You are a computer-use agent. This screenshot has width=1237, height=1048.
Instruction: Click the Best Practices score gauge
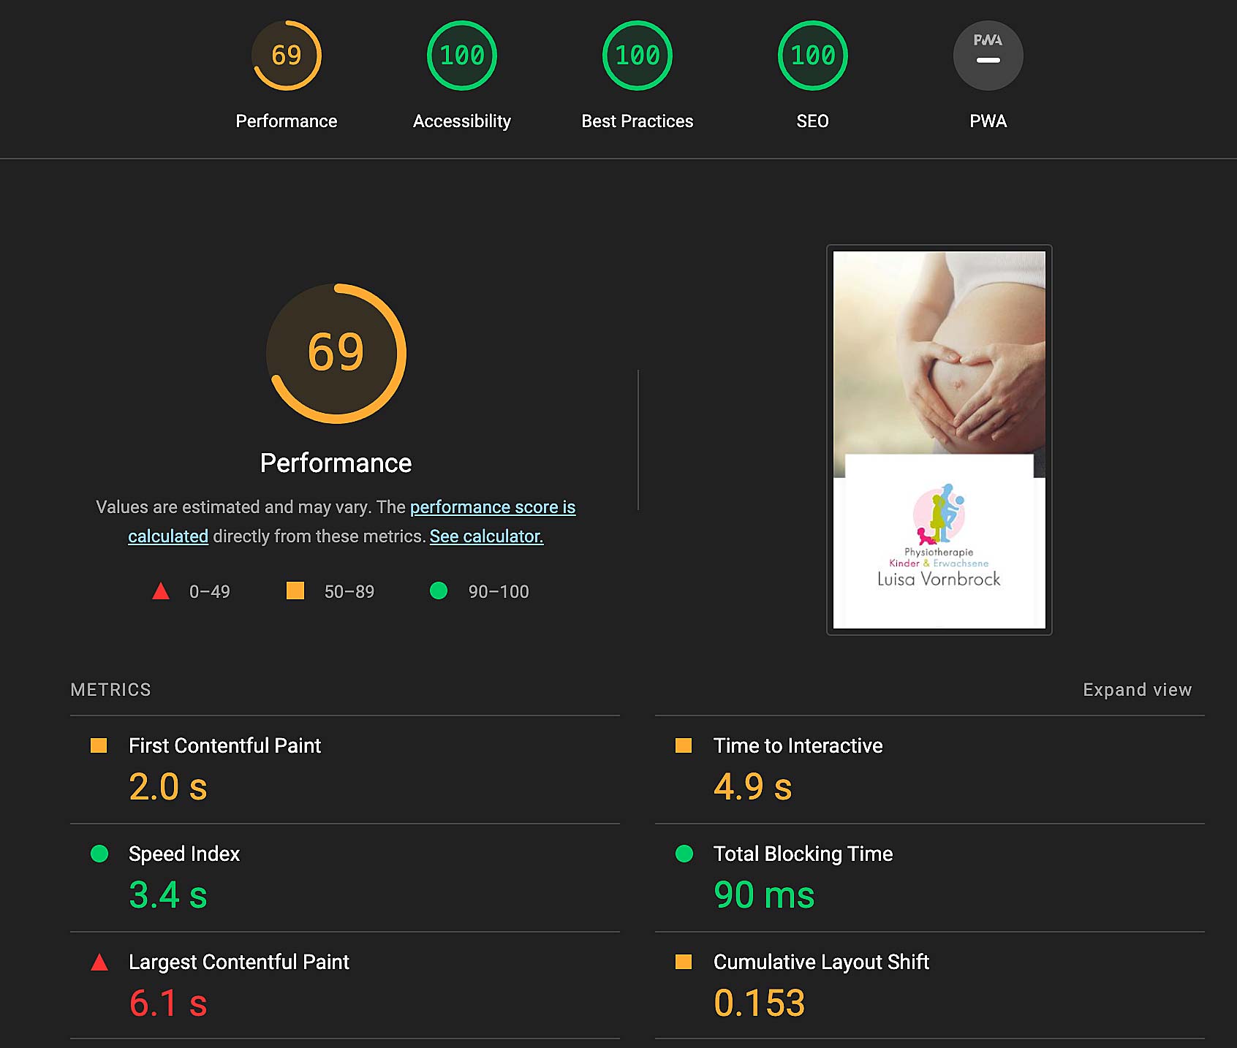click(x=637, y=56)
